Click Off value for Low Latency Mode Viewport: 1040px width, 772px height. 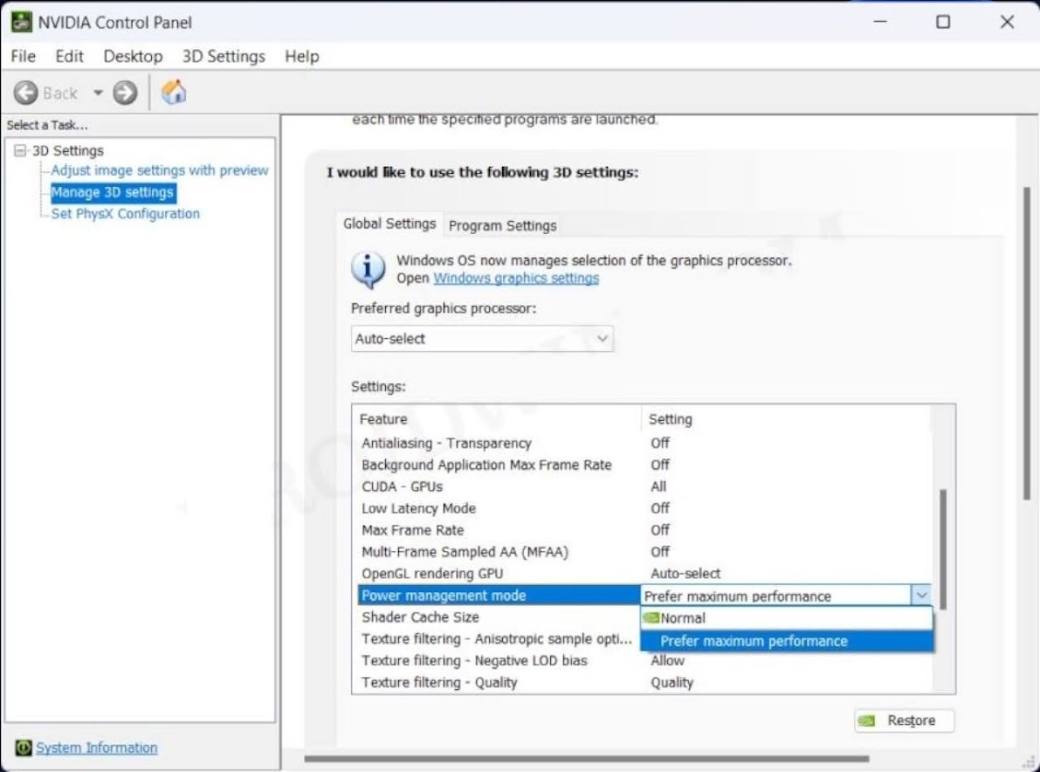(x=659, y=508)
